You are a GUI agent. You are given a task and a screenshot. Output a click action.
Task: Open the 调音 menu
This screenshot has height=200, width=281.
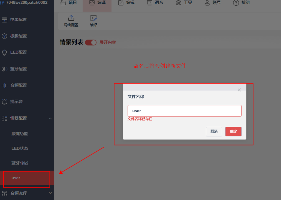point(155,3)
